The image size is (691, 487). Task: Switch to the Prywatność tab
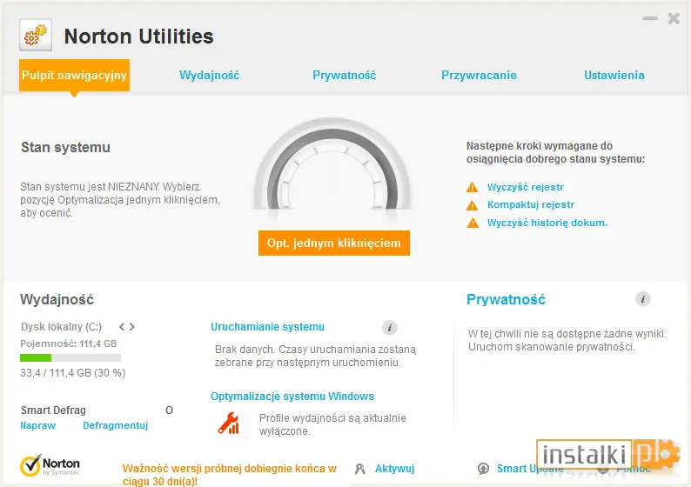pos(344,76)
